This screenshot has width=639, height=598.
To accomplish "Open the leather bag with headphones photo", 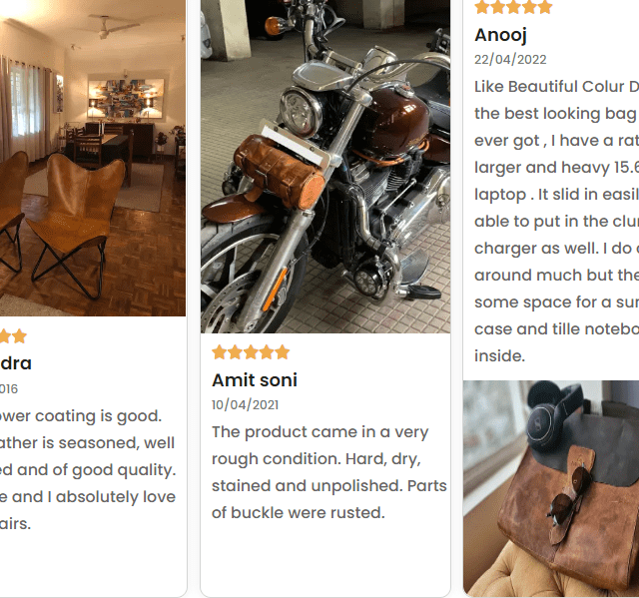I will [x=551, y=488].
